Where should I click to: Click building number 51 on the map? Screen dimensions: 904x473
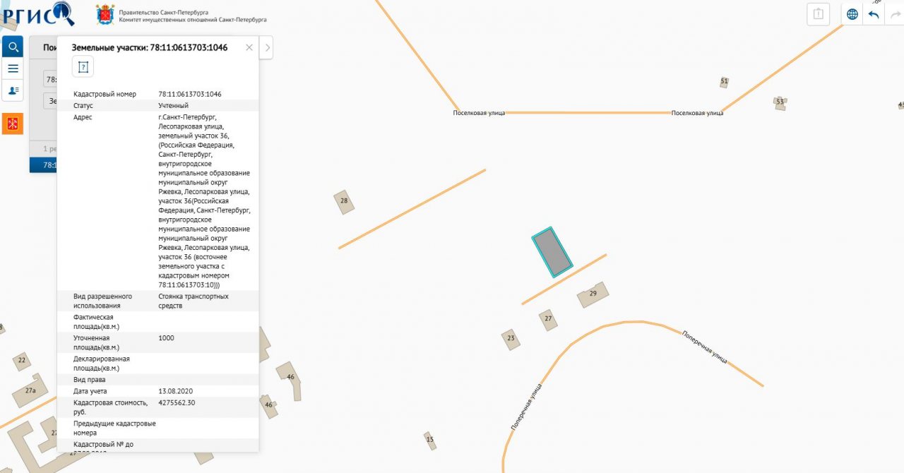tap(724, 82)
